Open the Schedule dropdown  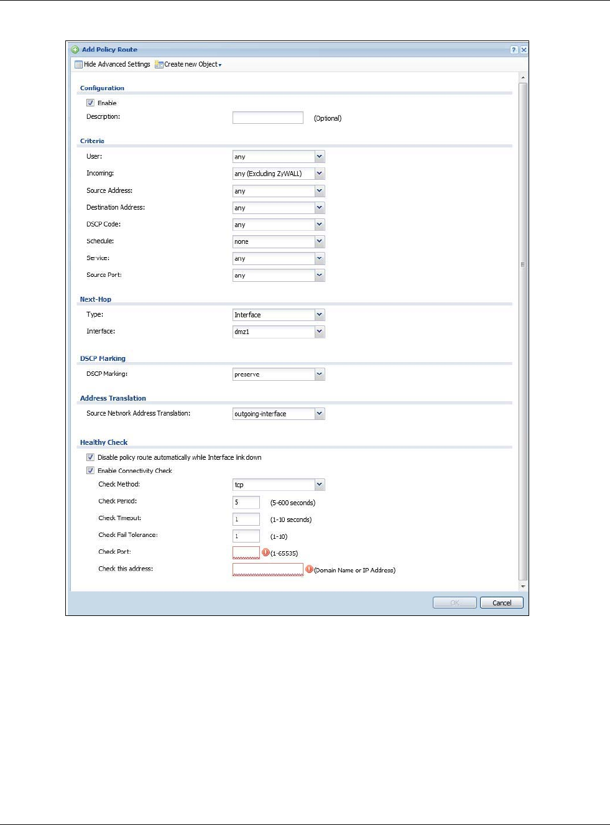(320, 241)
